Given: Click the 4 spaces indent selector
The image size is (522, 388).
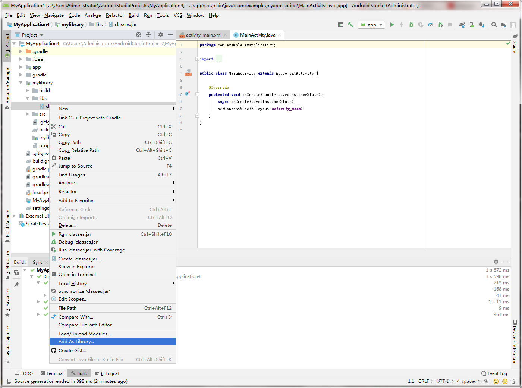Looking at the screenshot, I should pyautogui.click(x=468, y=381).
